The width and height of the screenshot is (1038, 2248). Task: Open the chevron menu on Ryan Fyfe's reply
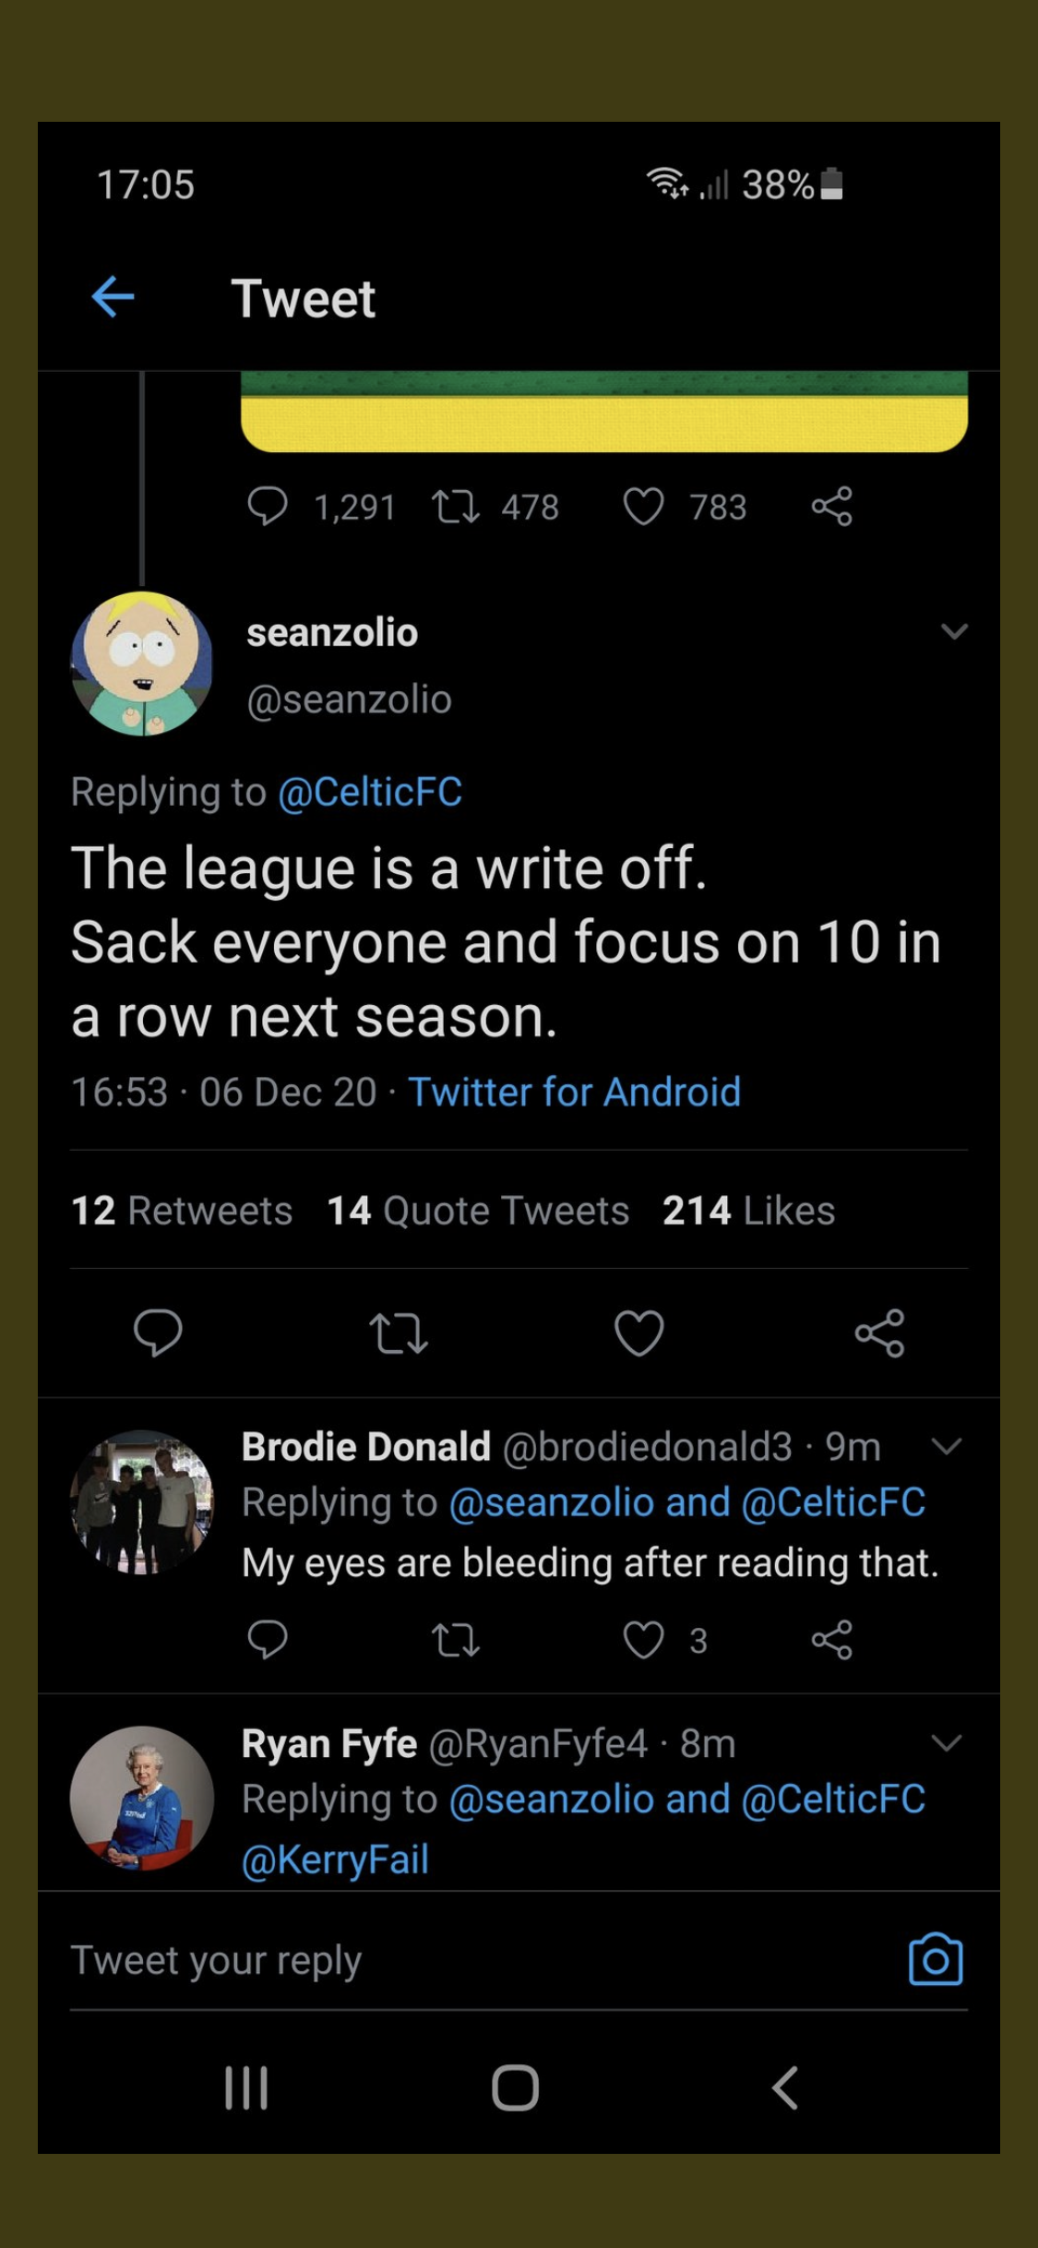(x=947, y=1742)
